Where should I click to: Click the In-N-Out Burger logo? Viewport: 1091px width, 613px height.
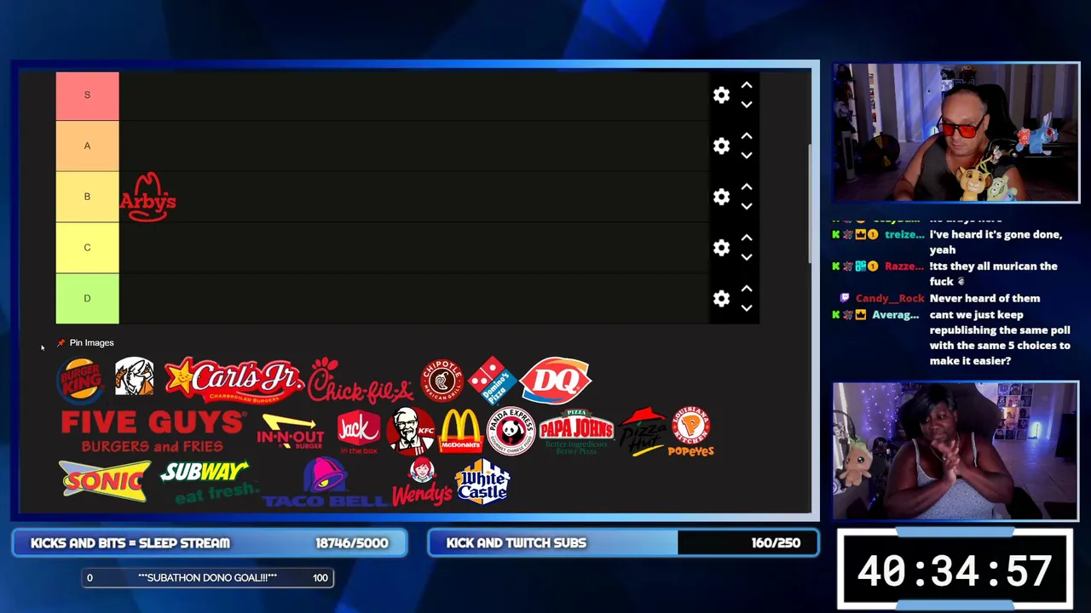click(x=292, y=433)
